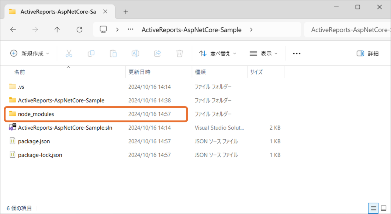The height and width of the screenshot is (214, 391).
Task: Sort by the 更新日時 column header
Action: [x=139, y=72]
